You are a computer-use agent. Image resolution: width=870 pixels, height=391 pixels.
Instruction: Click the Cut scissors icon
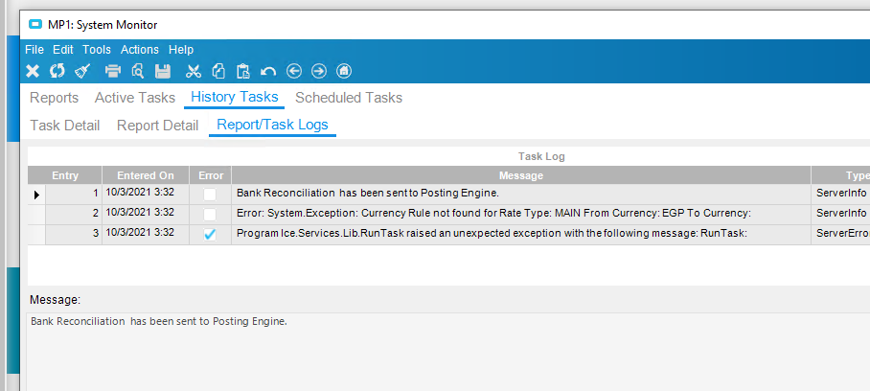point(194,71)
